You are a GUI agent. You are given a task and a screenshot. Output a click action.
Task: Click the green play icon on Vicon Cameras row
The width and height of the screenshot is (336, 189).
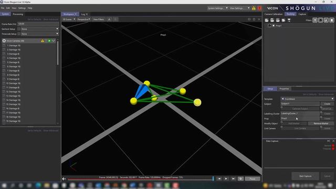point(49,41)
